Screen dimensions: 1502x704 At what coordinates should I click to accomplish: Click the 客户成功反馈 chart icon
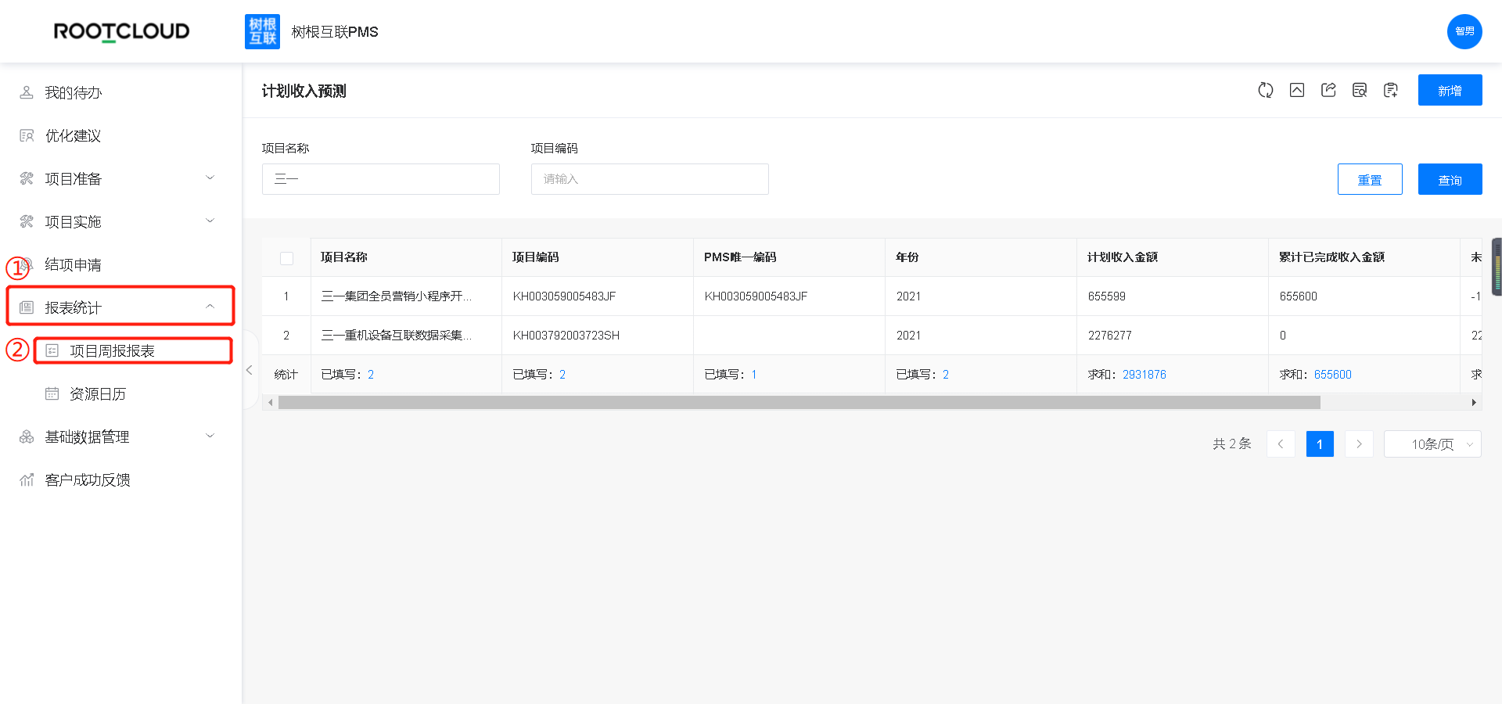(27, 480)
